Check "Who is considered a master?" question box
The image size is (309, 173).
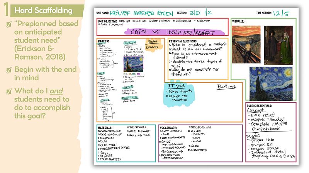pyautogui.click(x=171, y=45)
